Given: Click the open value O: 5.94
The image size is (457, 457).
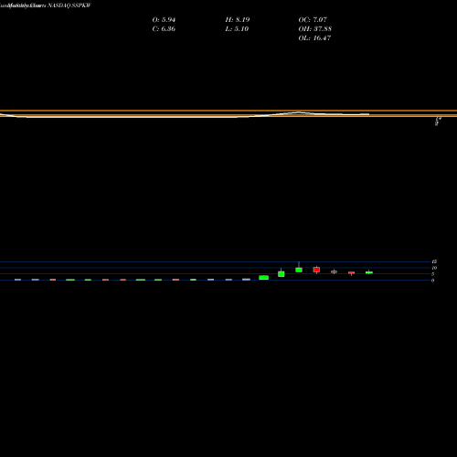Looking at the screenshot, I should (164, 20).
